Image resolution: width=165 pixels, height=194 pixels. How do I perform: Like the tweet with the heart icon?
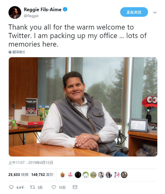coord(54,187)
